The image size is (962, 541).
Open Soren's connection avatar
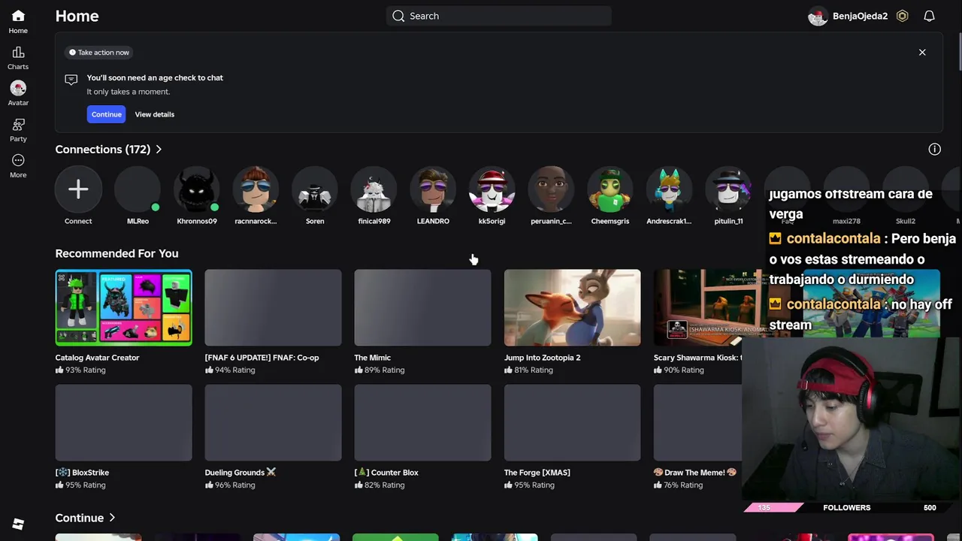315,189
